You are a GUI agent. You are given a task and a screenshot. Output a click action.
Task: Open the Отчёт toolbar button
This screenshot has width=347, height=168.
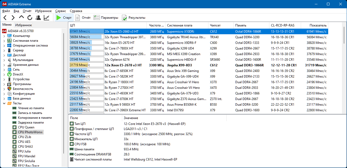(x=83, y=18)
